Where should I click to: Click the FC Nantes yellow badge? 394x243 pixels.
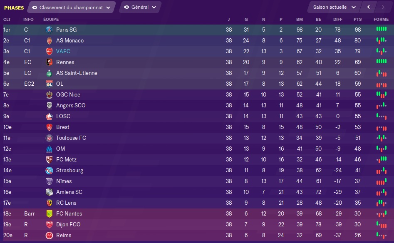tap(49, 213)
